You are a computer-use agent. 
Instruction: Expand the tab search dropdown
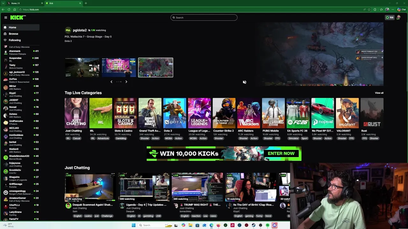3,3
